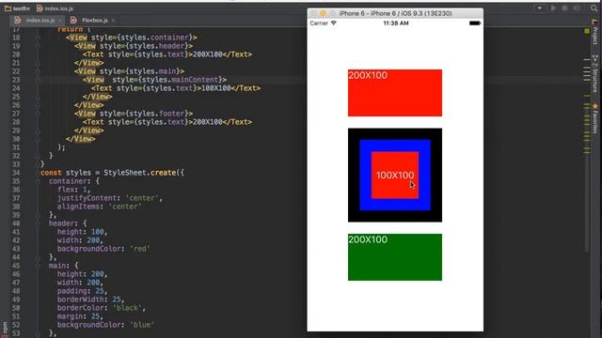
Task: Click the 'flex: 1,' code line
Action: [x=73, y=190]
